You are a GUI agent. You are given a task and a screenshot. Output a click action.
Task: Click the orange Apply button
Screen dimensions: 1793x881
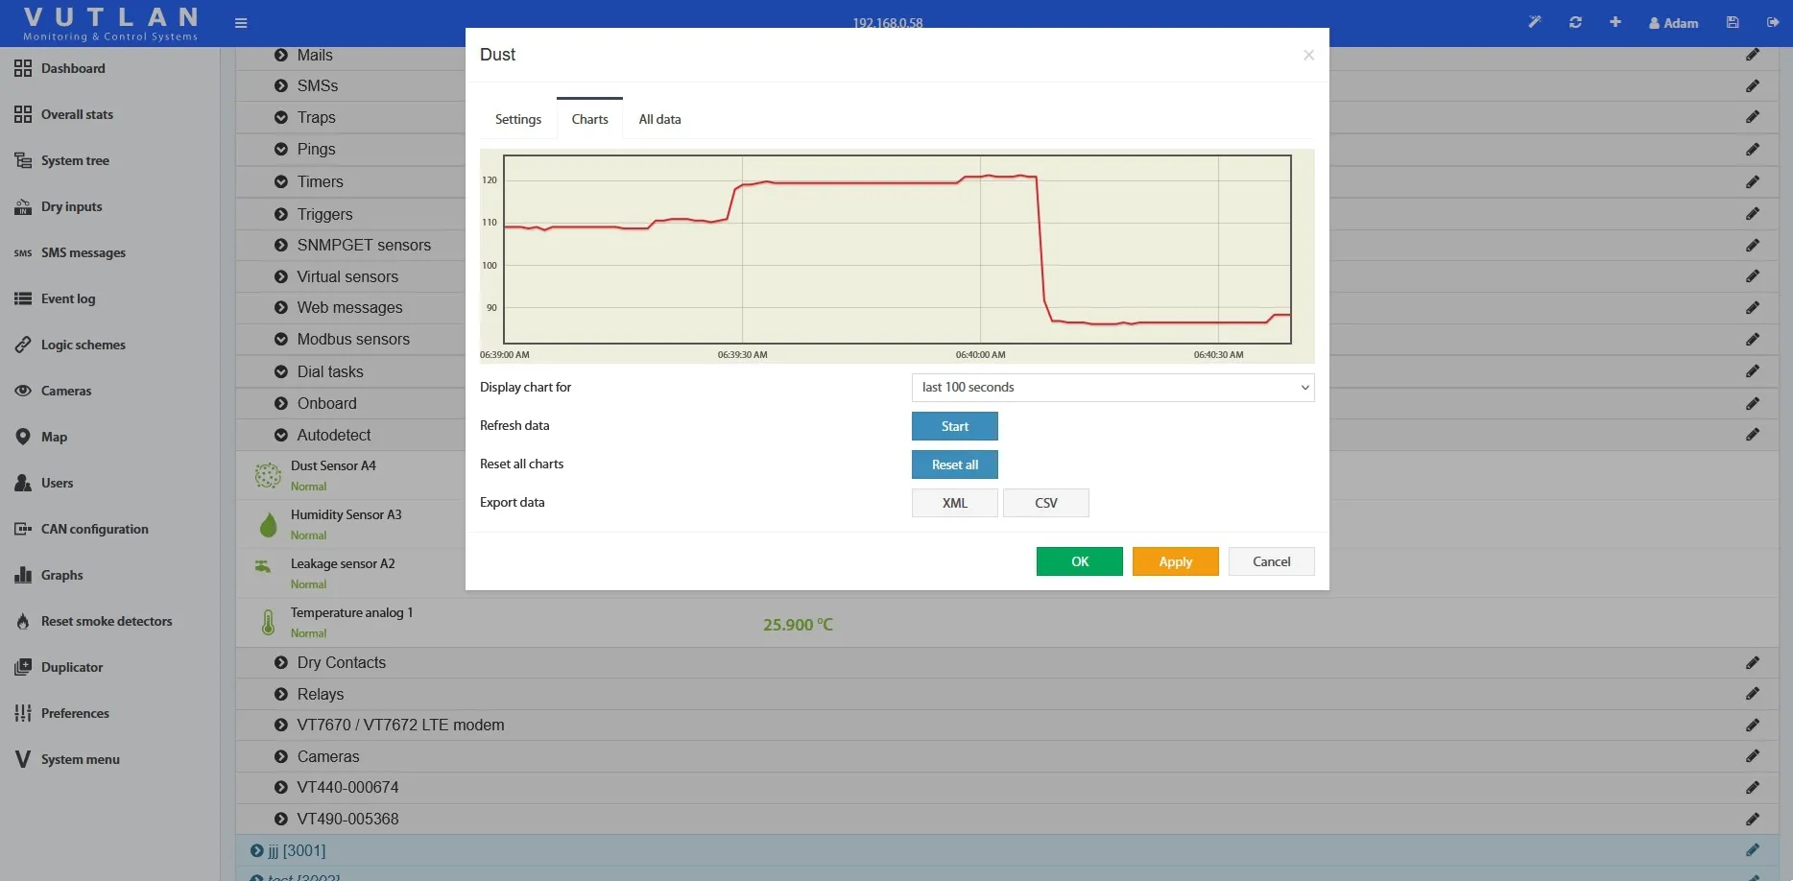click(x=1175, y=561)
